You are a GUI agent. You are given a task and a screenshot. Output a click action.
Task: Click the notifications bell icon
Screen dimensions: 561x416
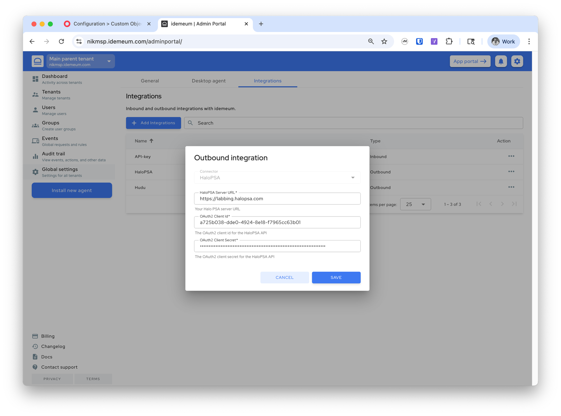pyautogui.click(x=501, y=61)
